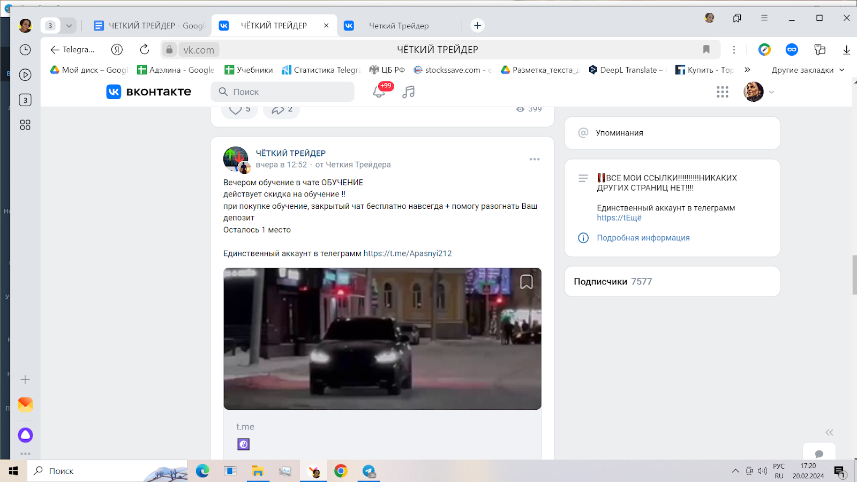
Task: Focus the VK Поиск search field
Action: click(x=282, y=92)
